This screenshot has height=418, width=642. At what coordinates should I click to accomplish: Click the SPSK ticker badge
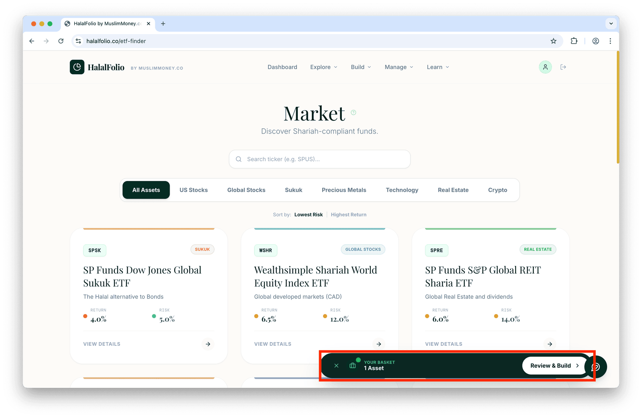click(95, 250)
